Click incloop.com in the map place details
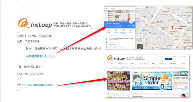This screenshot has width=193, height=102. pos(112,42)
